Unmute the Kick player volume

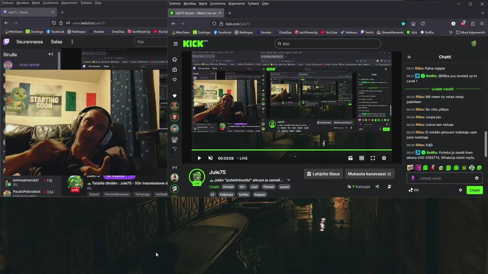tap(210, 158)
